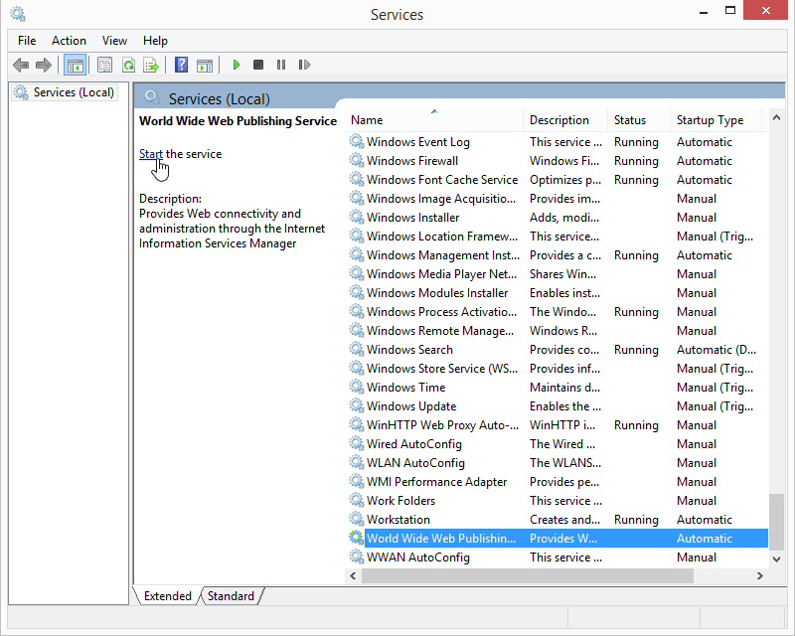Toggle the Show/Hide Action Pane icon
795x636 pixels.
coord(205,65)
